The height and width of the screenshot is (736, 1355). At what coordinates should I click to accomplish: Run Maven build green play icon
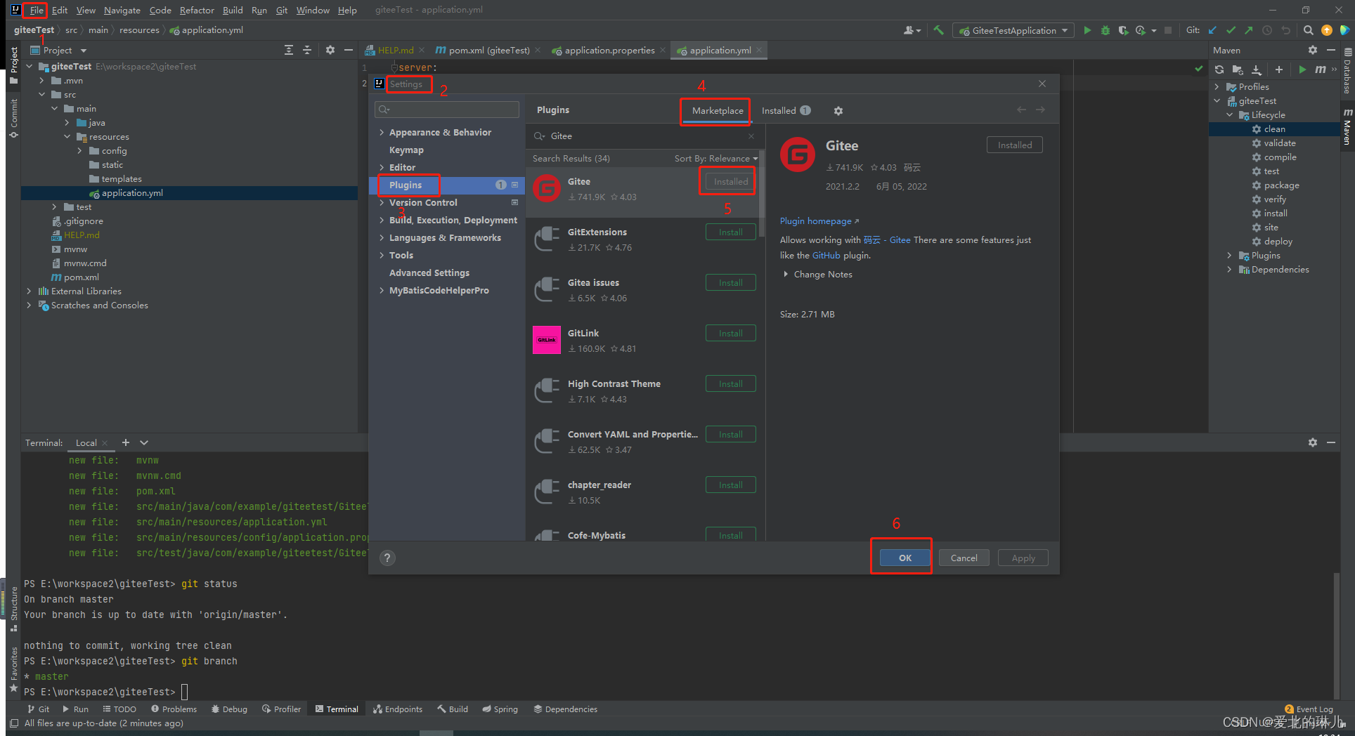[1302, 70]
